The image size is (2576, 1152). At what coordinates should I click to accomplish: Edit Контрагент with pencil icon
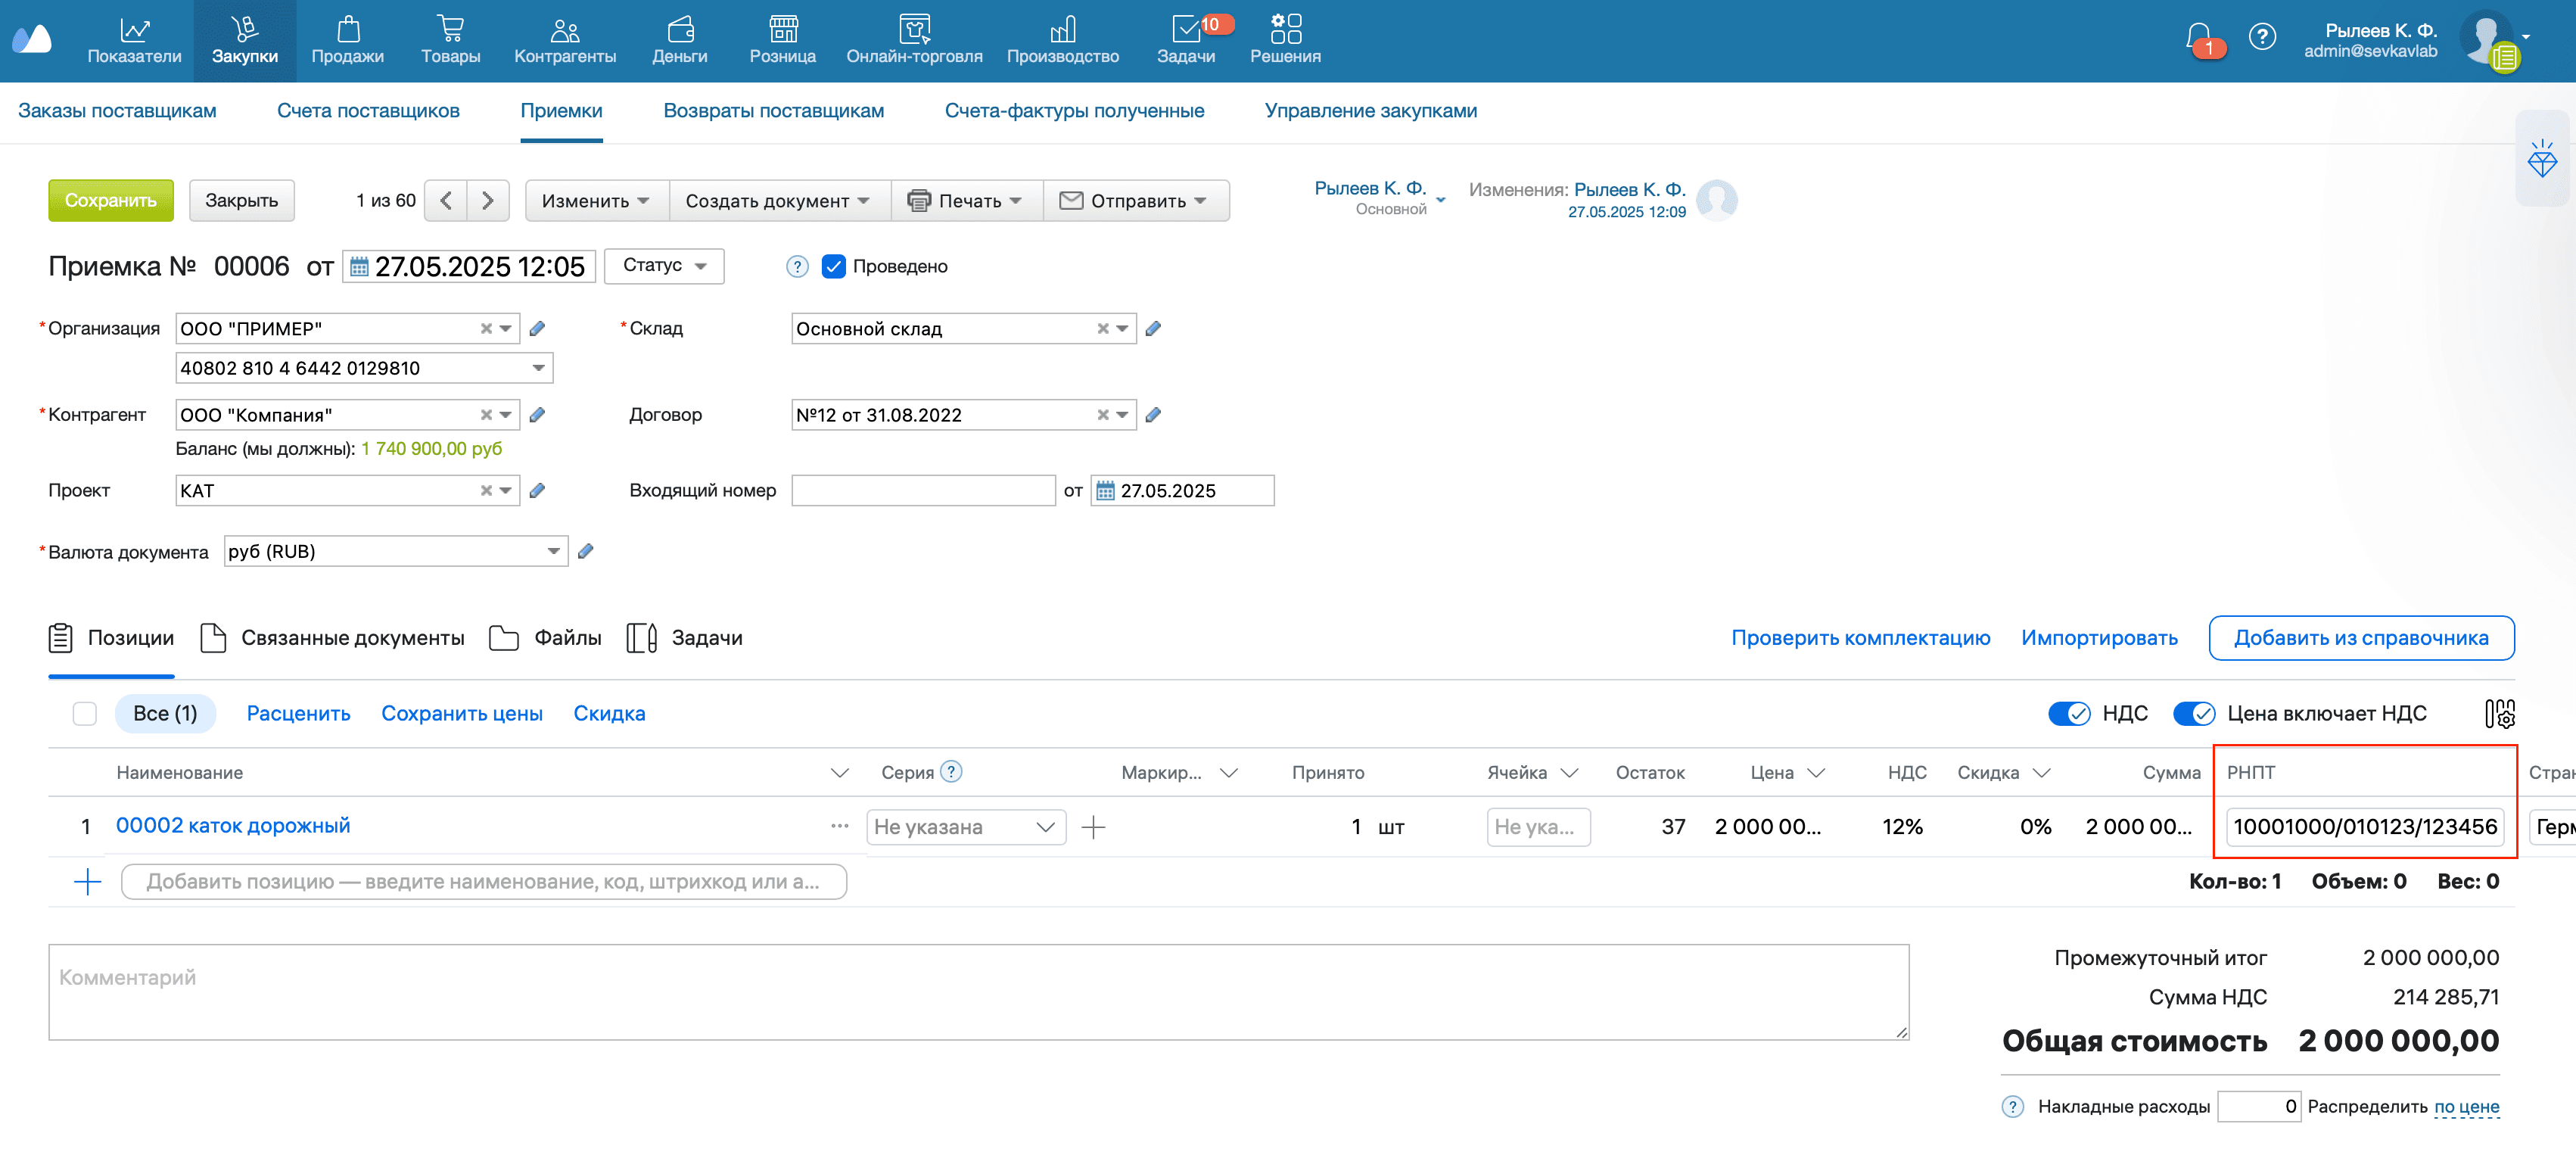pyautogui.click(x=537, y=415)
